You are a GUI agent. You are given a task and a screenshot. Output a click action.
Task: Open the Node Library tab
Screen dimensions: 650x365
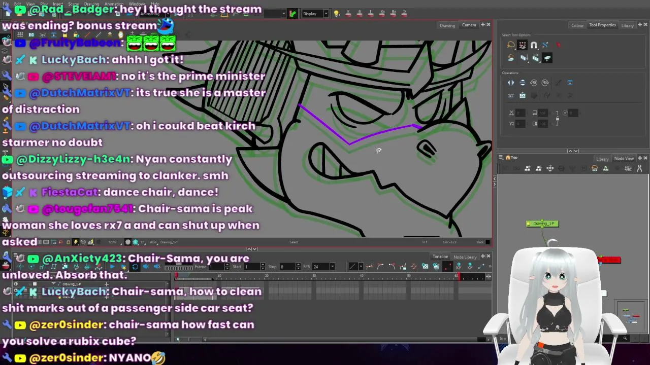(465, 257)
